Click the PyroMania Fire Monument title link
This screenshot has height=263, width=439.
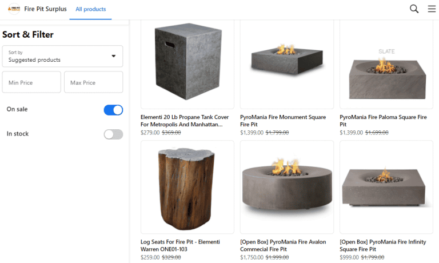pyautogui.click(x=284, y=121)
